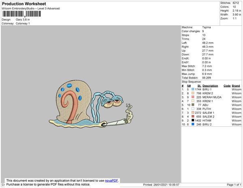Image resolution: width=243 pixels, height=188 pixels.
Task: Click the Right value 48.3 mm
Action: click(208, 47)
